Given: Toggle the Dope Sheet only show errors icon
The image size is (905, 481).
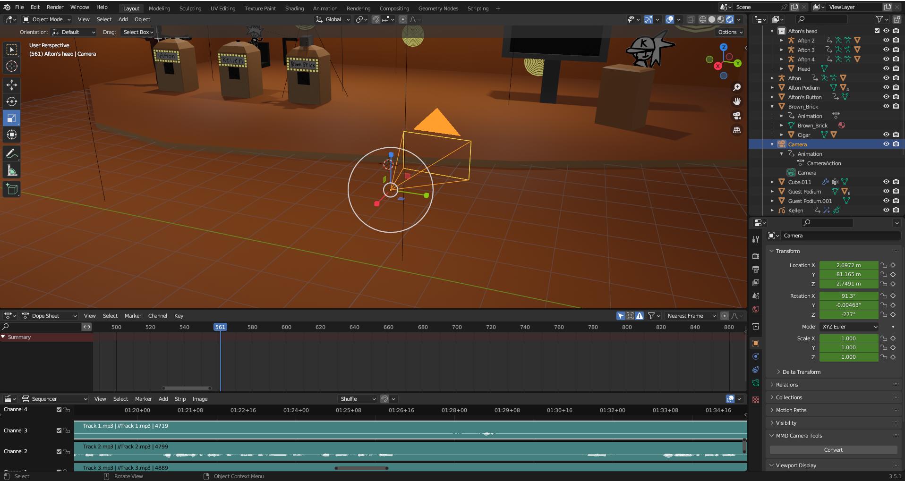Looking at the screenshot, I should point(640,316).
